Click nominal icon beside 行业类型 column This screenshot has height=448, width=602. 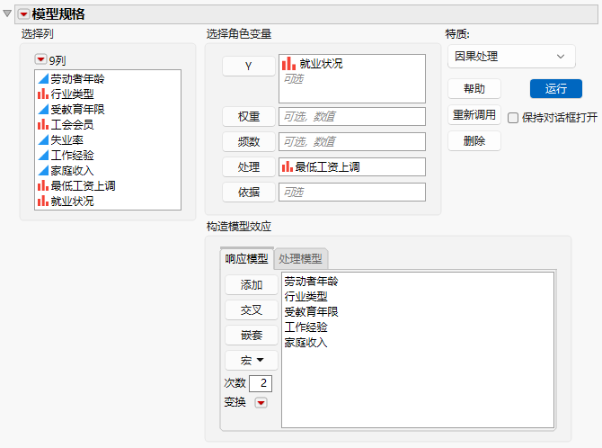point(43,94)
